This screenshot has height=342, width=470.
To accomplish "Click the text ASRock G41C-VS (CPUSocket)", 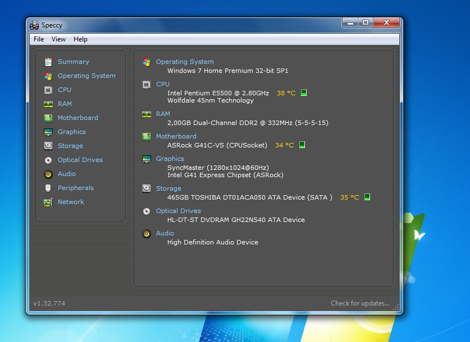I will 217,145.
